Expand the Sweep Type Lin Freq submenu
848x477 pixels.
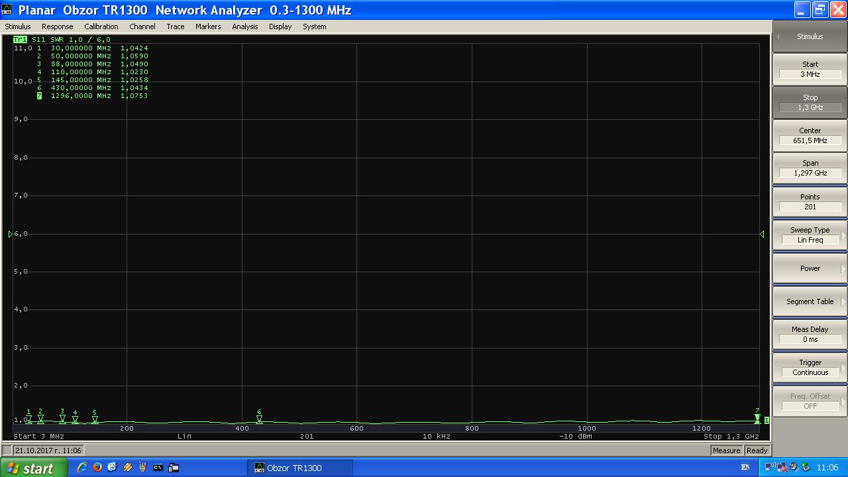(810, 235)
